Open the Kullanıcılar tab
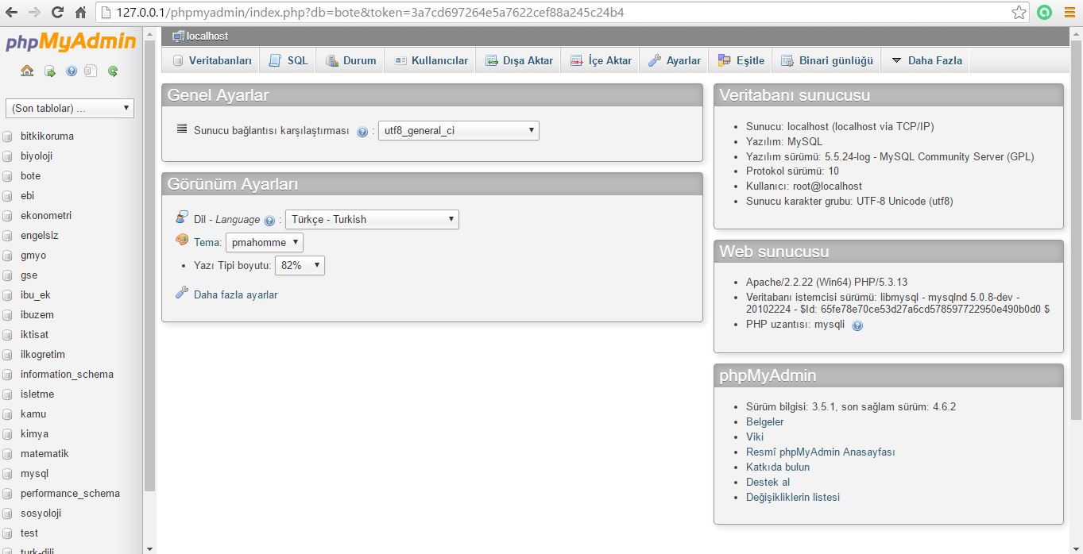 click(x=431, y=60)
